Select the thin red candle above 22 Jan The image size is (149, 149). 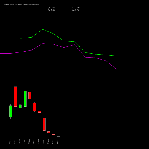click(39, 112)
